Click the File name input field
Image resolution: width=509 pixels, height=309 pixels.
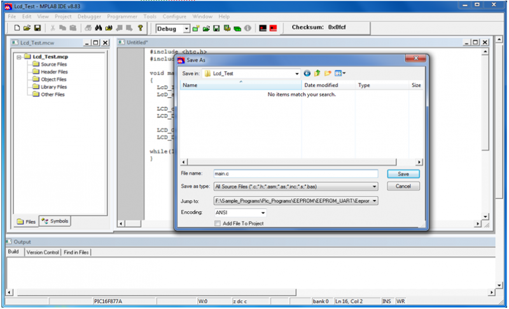(x=295, y=174)
